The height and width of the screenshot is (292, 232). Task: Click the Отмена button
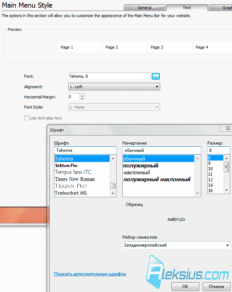[x=216, y=287]
